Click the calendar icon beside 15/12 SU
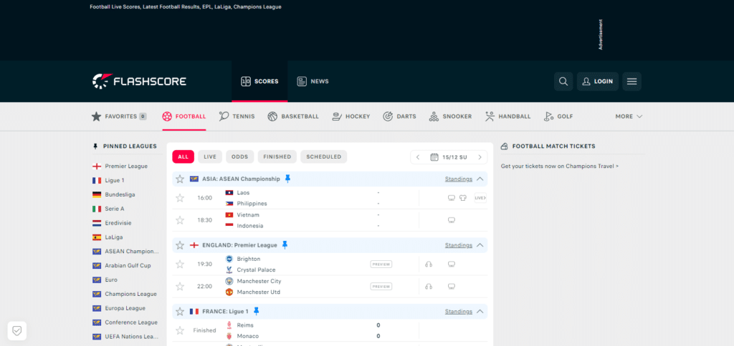This screenshot has height=346, width=734. [434, 157]
